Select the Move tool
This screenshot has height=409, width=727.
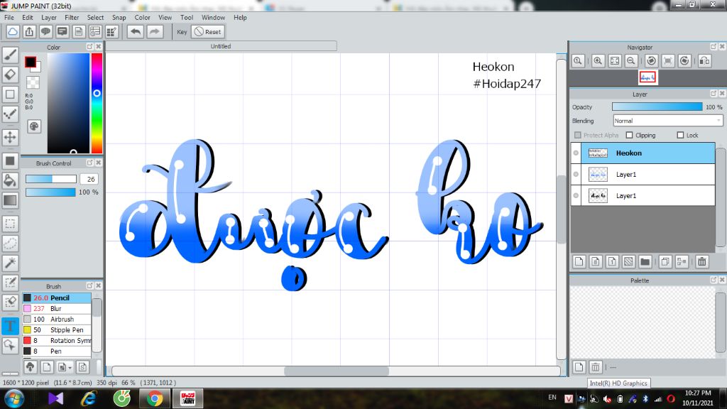coord(10,137)
